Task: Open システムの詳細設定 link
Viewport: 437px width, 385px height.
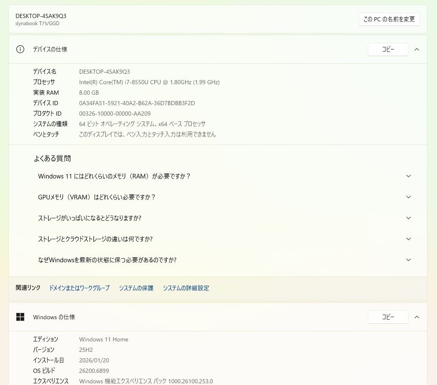Action: 186,288
